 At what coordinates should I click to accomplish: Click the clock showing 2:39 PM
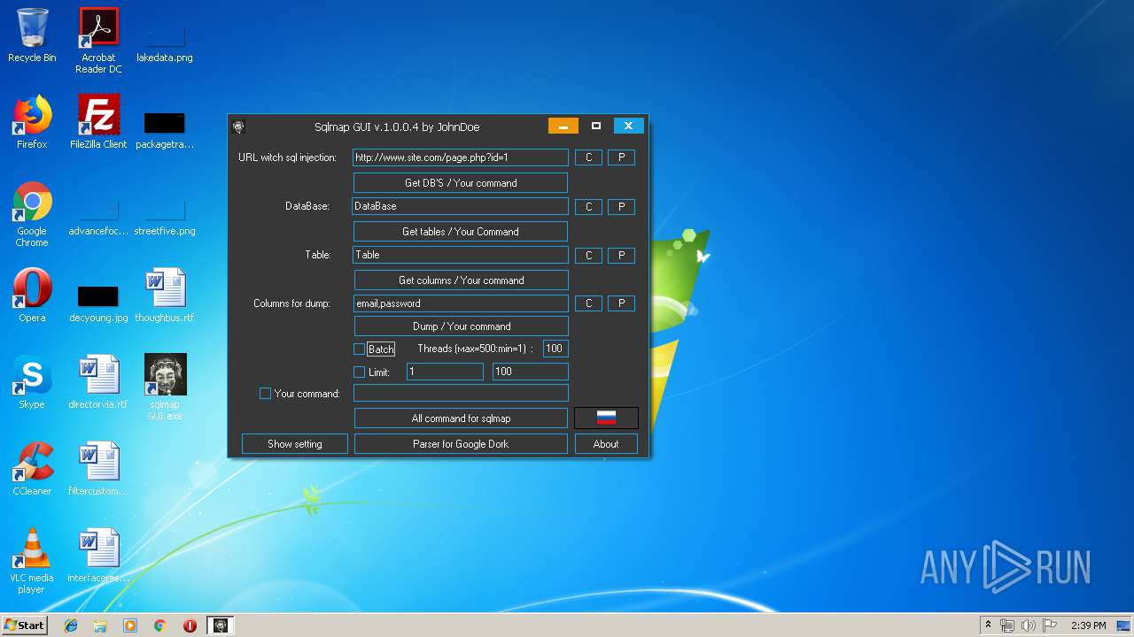1088,625
